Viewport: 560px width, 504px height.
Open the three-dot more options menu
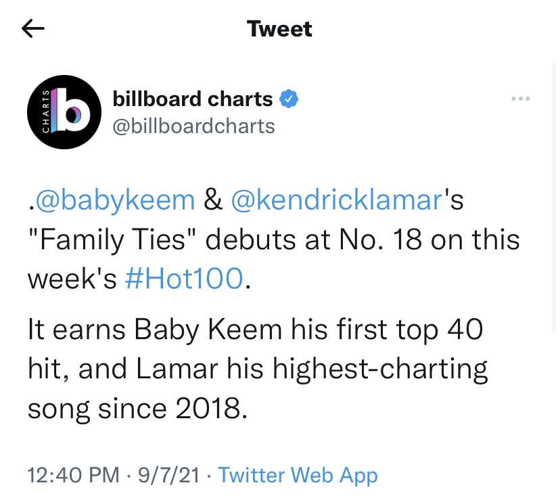(x=521, y=99)
